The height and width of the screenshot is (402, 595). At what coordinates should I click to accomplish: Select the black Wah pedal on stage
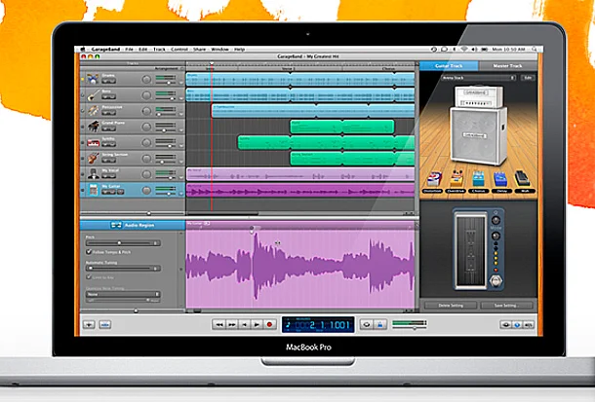pos(522,179)
